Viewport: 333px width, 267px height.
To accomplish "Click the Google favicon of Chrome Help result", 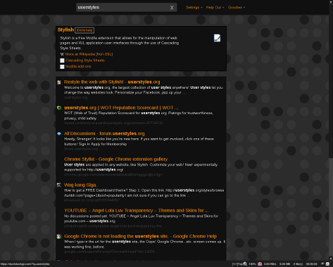I will [x=59, y=236].
